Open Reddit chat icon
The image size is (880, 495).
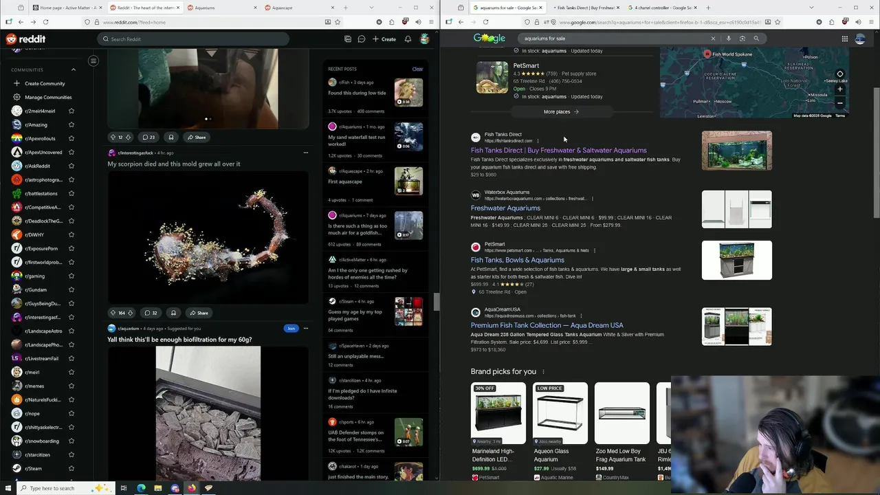coord(362,39)
